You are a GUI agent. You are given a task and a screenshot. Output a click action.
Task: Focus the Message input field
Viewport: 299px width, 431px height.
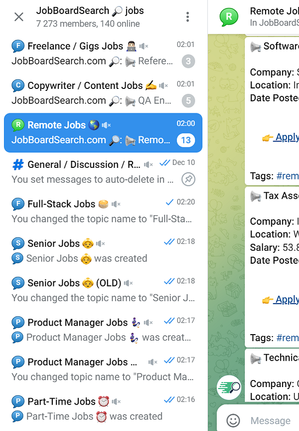[x=275, y=421]
